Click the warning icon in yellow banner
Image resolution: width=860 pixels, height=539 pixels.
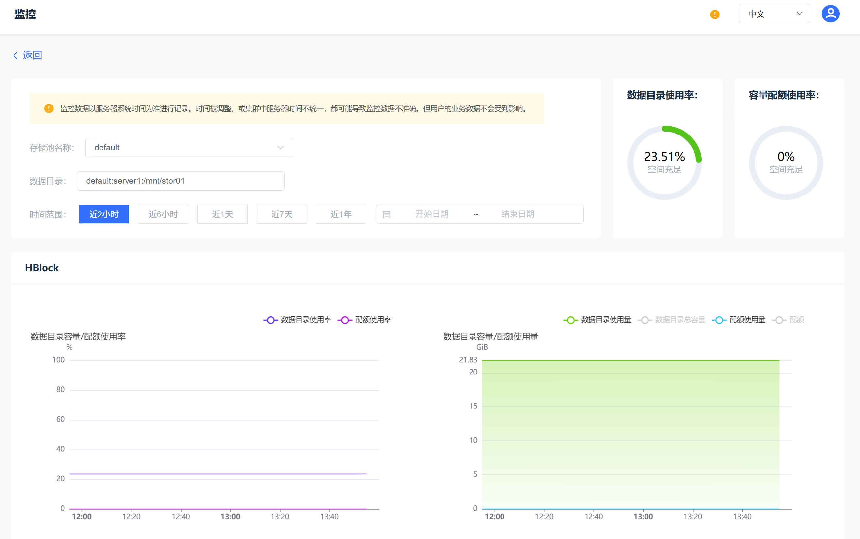(49, 108)
